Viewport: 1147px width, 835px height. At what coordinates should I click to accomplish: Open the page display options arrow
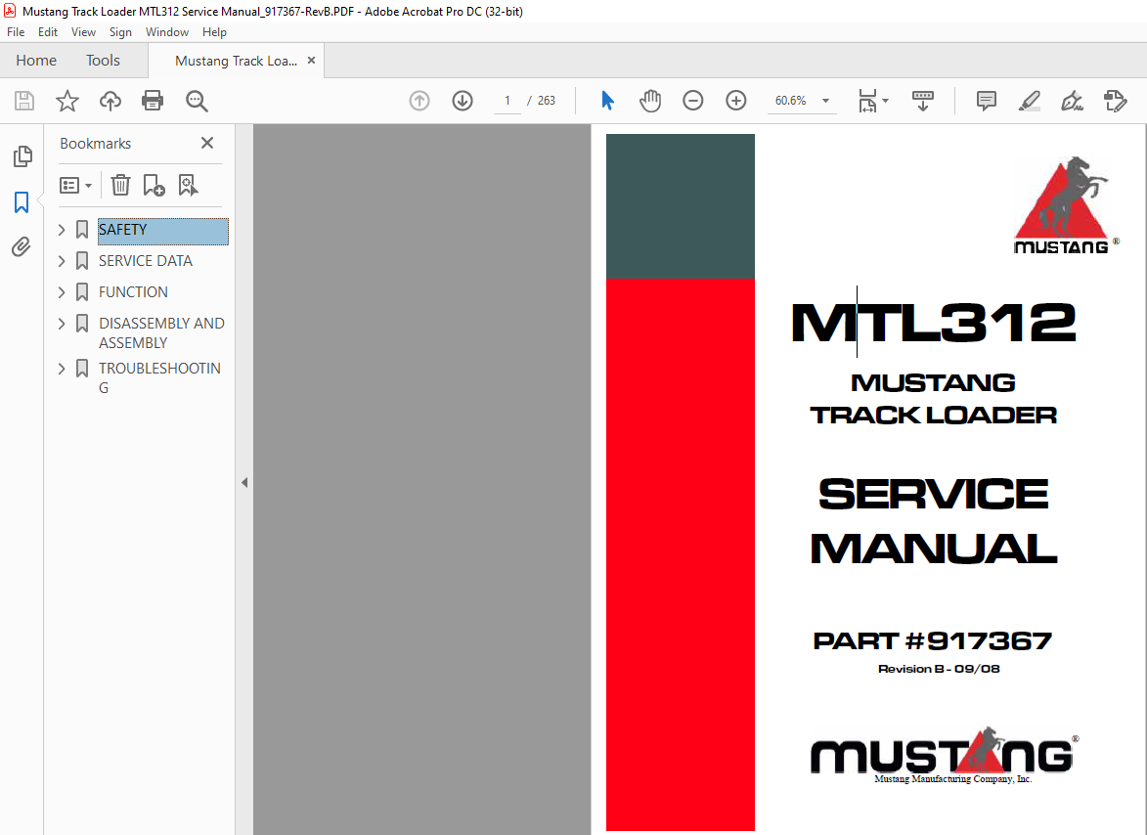coord(885,100)
